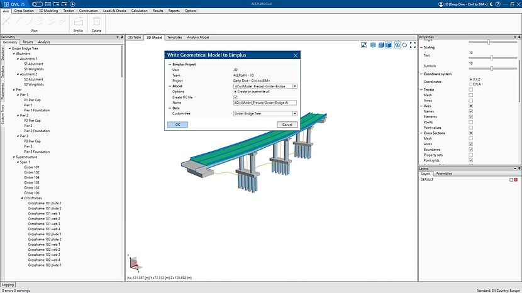Image resolution: width=522 pixels, height=293 pixels.
Task: Click the IFC file Name input field
Action: click(x=264, y=102)
